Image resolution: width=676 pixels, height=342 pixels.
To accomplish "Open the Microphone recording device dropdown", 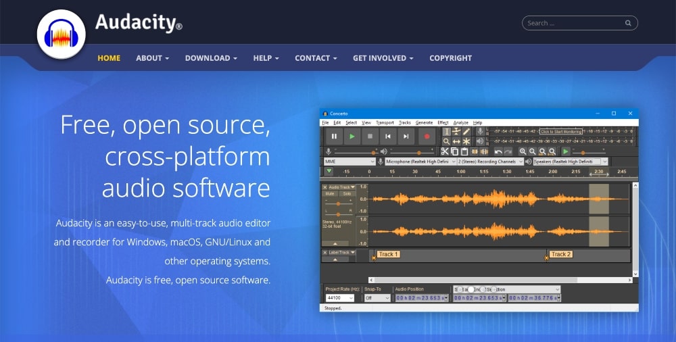I will 420,162.
